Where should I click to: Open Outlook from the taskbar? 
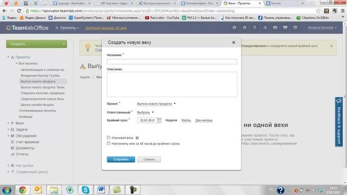pos(38,190)
